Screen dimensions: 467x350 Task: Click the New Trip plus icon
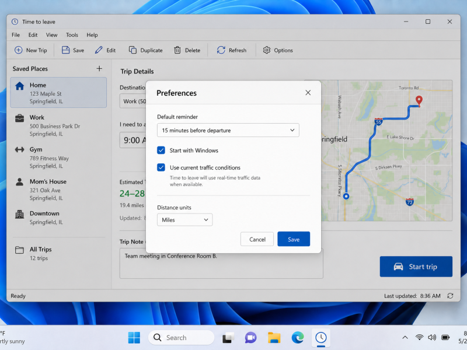[x=19, y=50]
